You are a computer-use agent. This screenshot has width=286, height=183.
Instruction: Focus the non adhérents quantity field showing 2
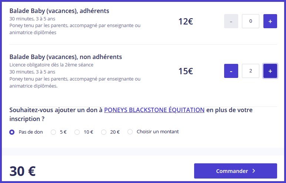[250, 71]
